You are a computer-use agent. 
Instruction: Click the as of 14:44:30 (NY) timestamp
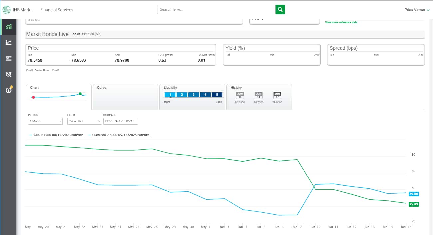click(x=87, y=34)
